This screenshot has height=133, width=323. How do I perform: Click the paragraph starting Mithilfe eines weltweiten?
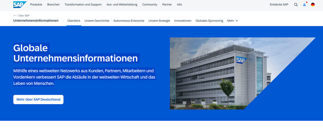click(85, 77)
